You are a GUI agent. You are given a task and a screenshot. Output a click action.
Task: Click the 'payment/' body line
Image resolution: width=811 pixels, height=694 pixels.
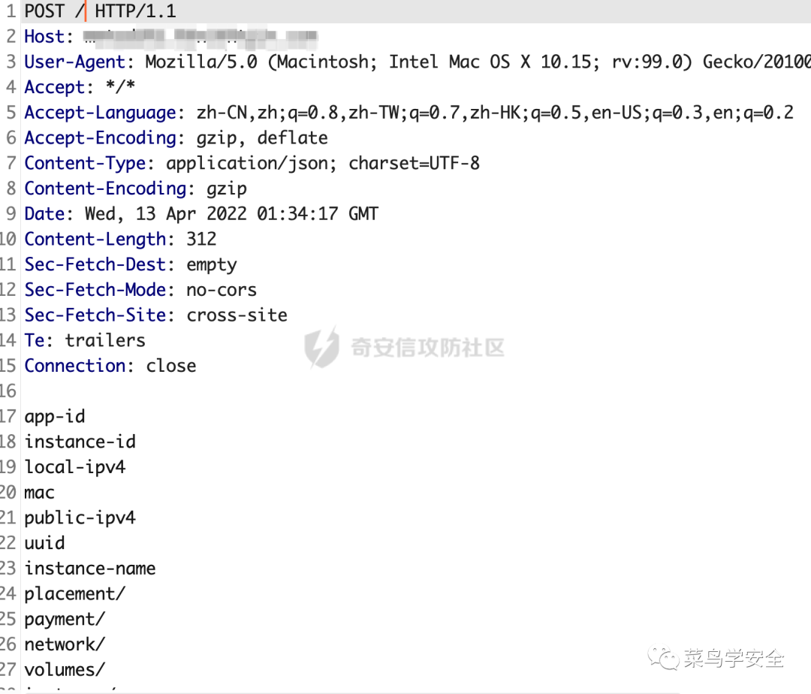65,620
